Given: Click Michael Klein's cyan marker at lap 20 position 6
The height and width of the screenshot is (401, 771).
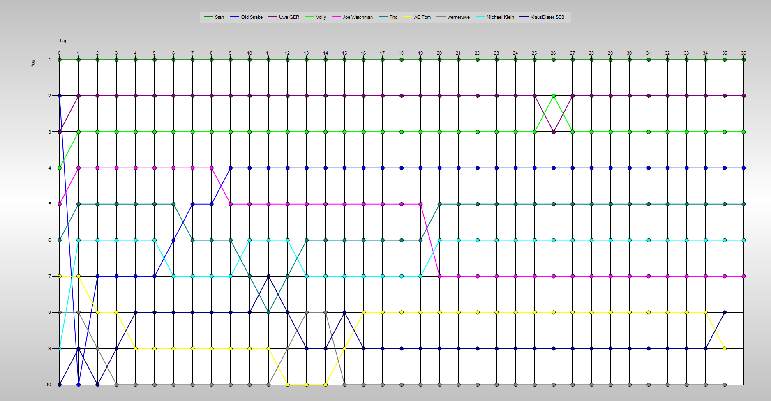Looking at the screenshot, I should 440,240.
